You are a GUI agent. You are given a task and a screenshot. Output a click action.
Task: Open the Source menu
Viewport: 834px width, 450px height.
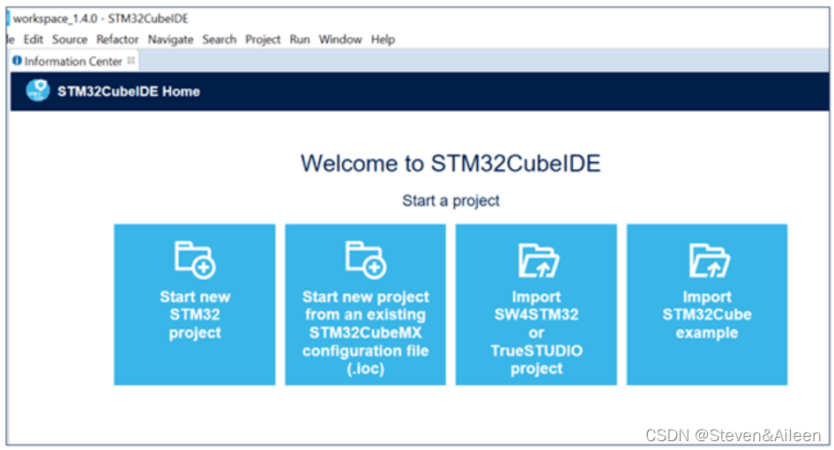(x=70, y=40)
